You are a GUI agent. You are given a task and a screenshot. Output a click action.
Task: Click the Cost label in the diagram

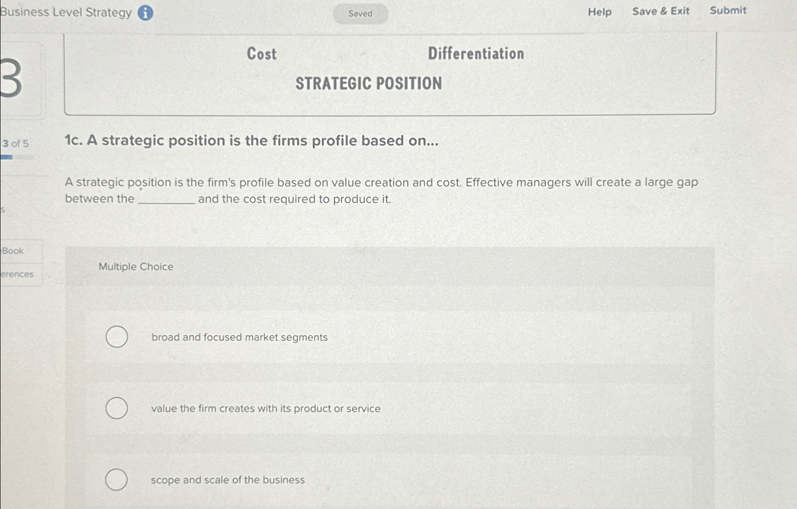261,53
